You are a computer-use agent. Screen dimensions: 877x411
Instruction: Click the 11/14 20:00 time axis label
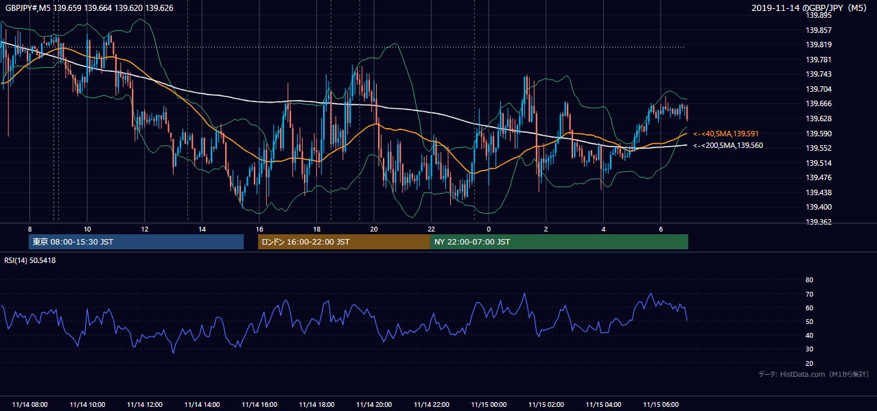(x=374, y=405)
